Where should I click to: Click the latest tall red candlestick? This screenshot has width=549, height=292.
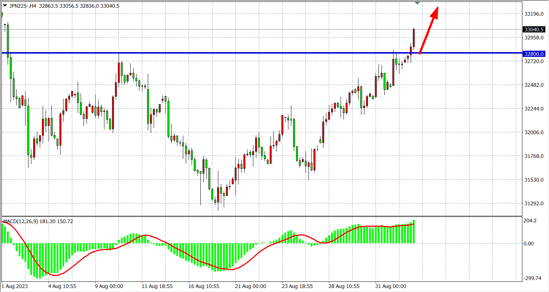click(x=414, y=38)
